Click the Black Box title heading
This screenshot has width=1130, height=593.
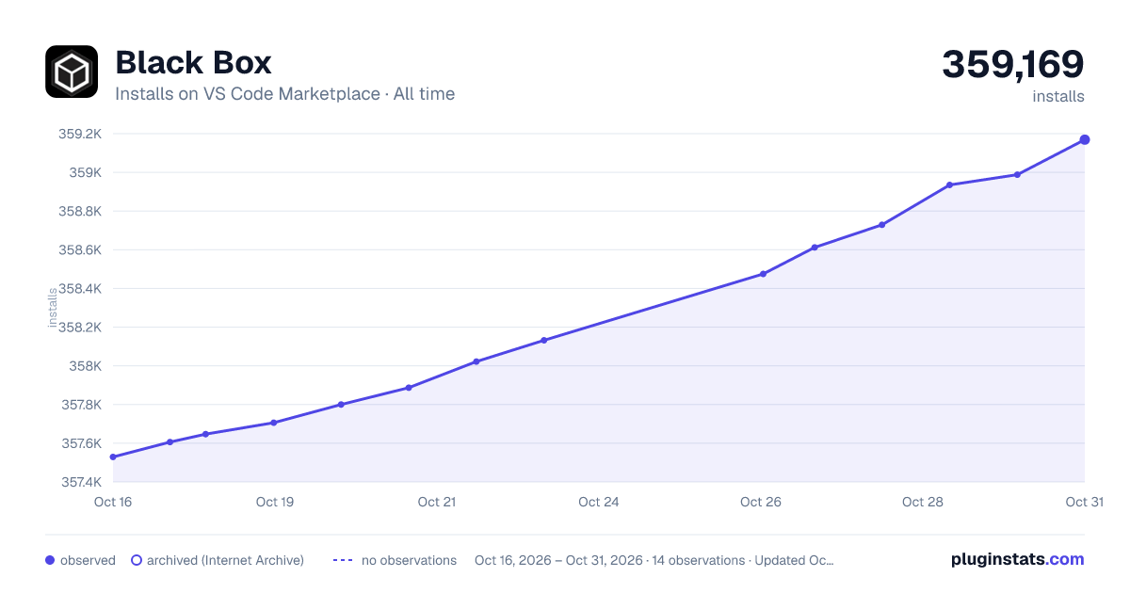click(x=193, y=63)
